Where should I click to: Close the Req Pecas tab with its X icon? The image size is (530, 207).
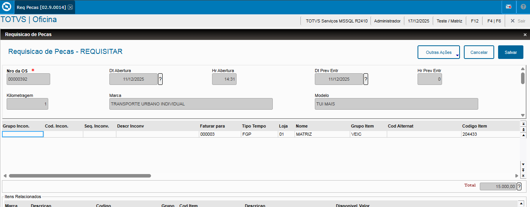70,7
